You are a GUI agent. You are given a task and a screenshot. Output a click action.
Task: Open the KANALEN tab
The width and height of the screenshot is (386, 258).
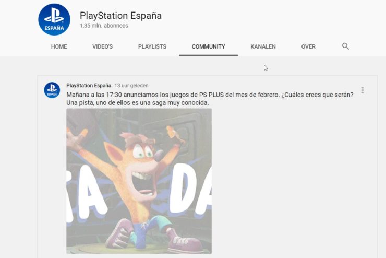pos(263,46)
